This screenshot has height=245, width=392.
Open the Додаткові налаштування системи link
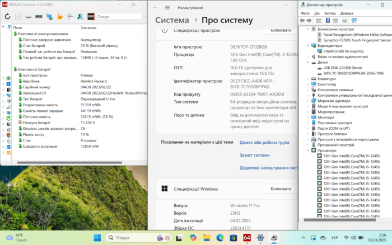(268, 168)
